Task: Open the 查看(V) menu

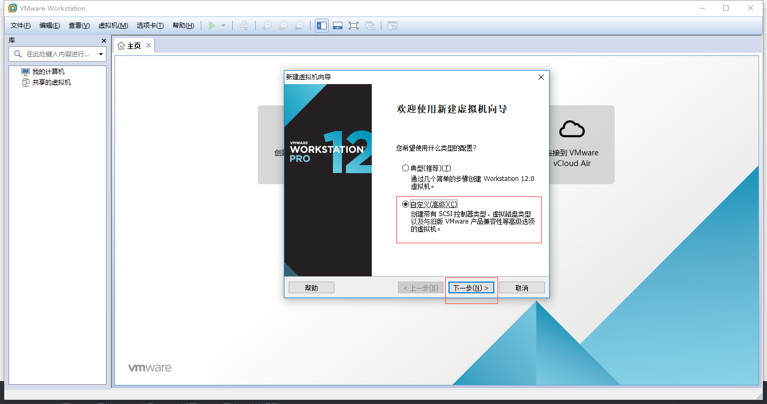Action: click(79, 26)
